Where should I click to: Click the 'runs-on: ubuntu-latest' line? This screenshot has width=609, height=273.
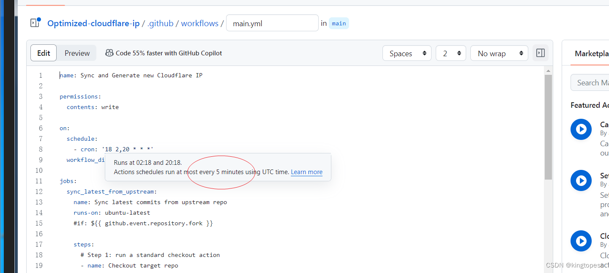tap(112, 213)
